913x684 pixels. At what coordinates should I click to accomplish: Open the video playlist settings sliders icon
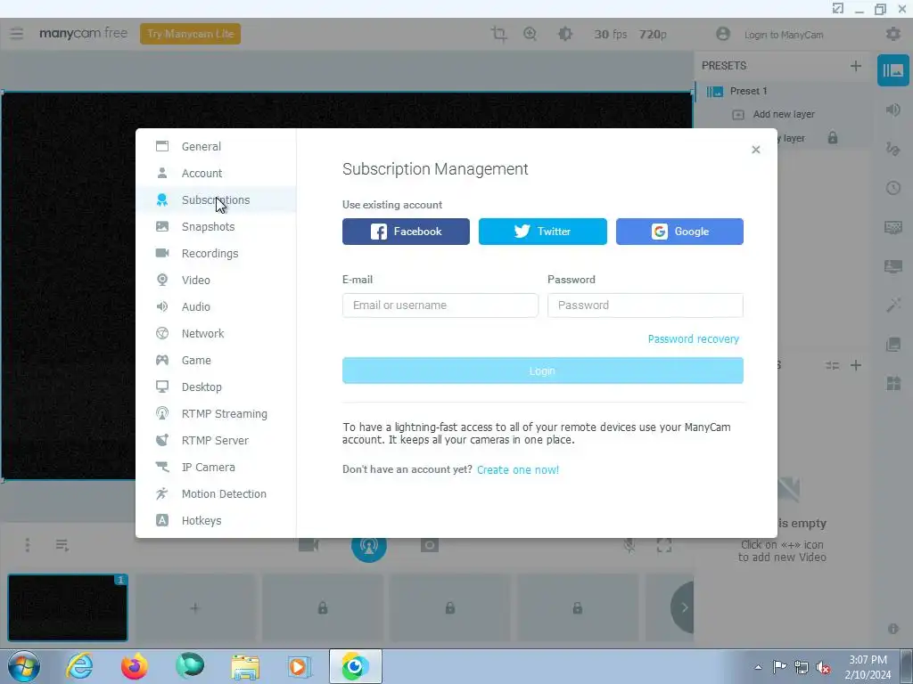pos(832,366)
